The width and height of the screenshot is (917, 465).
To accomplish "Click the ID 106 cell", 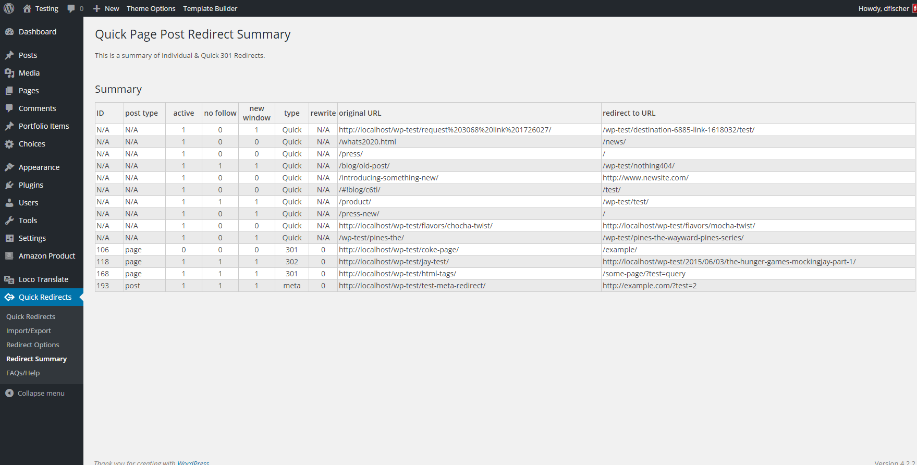I will (109, 250).
